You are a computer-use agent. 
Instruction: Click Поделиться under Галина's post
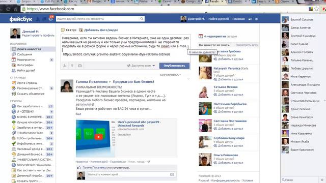click(x=118, y=162)
